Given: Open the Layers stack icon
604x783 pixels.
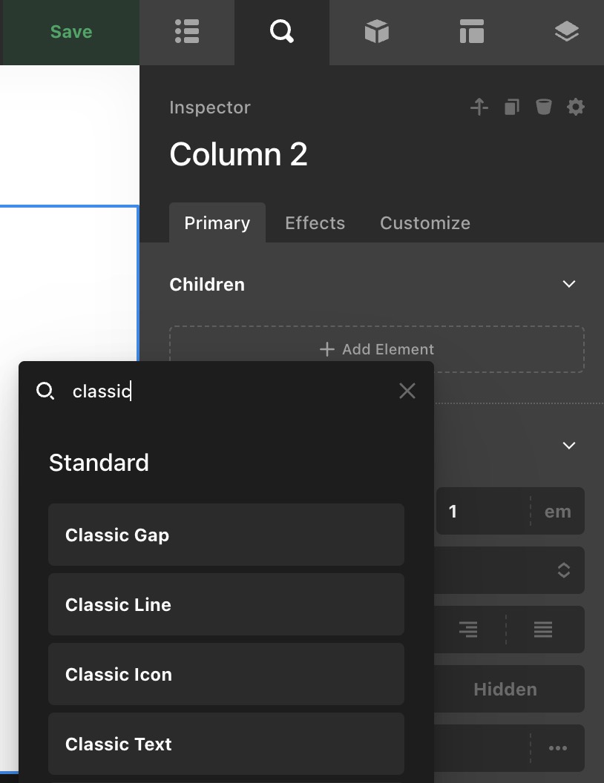Looking at the screenshot, I should (566, 32).
